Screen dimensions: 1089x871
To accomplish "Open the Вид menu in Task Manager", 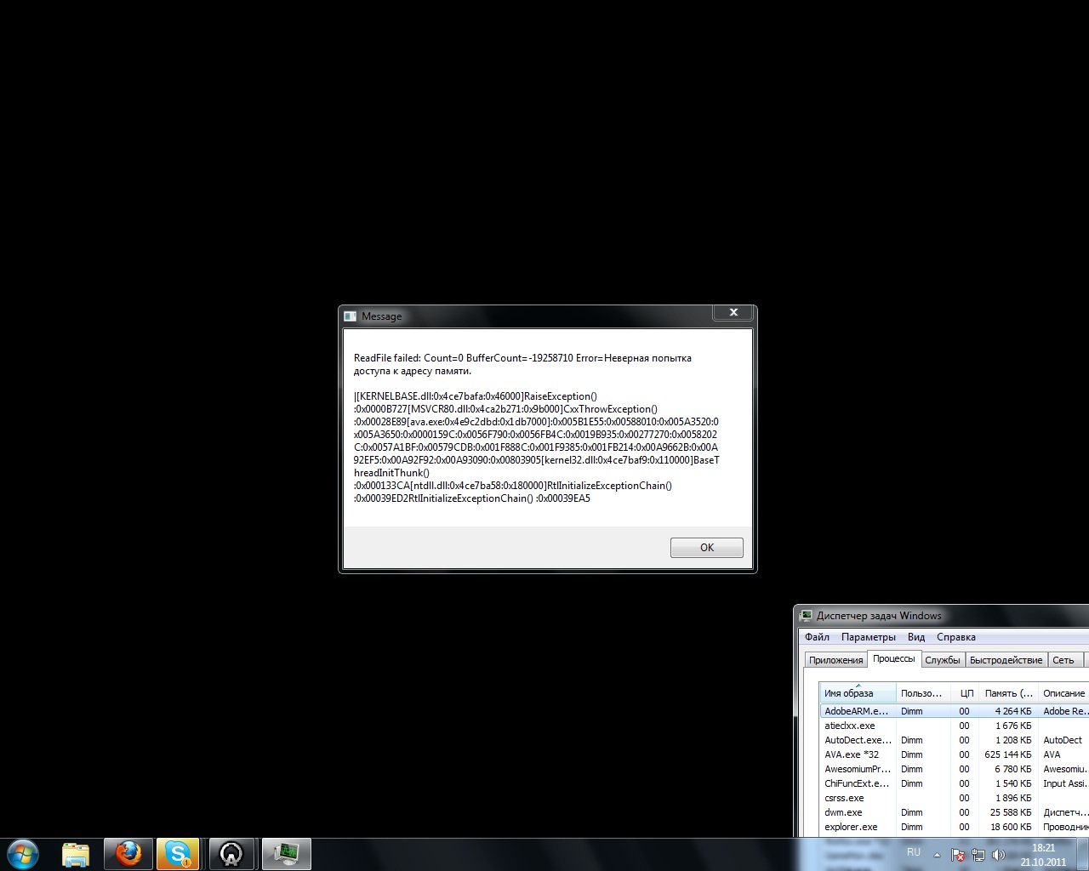I will click(x=916, y=637).
